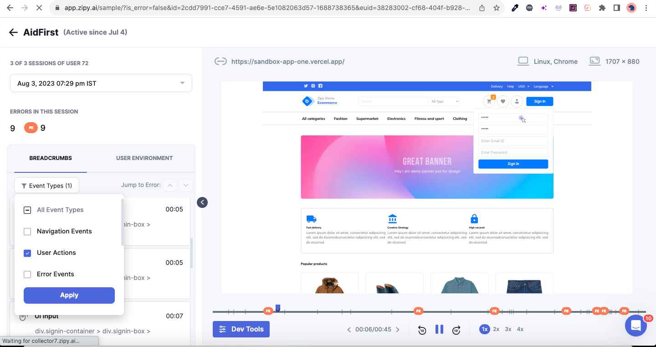Pause the session replay
Screen dimensions: 656x347
pyautogui.click(x=439, y=329)
